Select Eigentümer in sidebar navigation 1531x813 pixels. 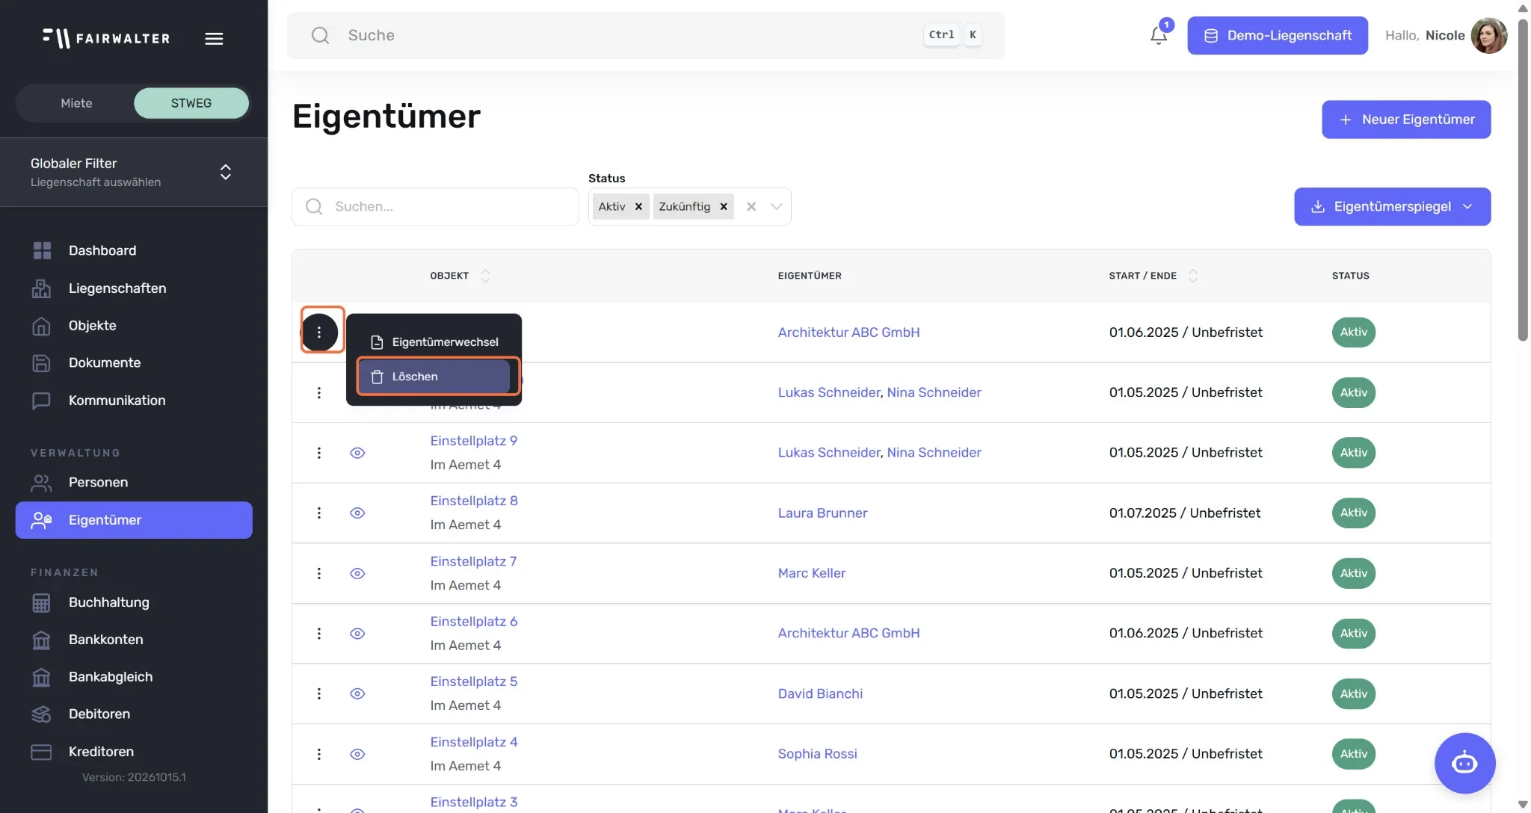134,519
